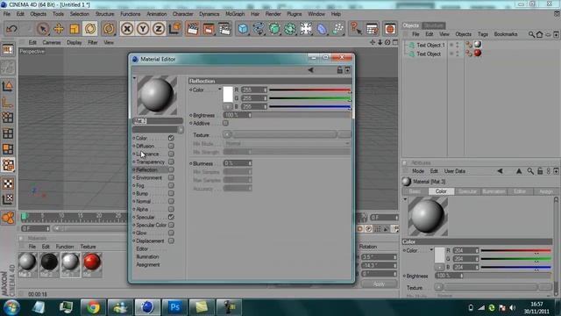Click search icon in Objects manager
This screenshot has width=561, height=316.
[532, 34]
